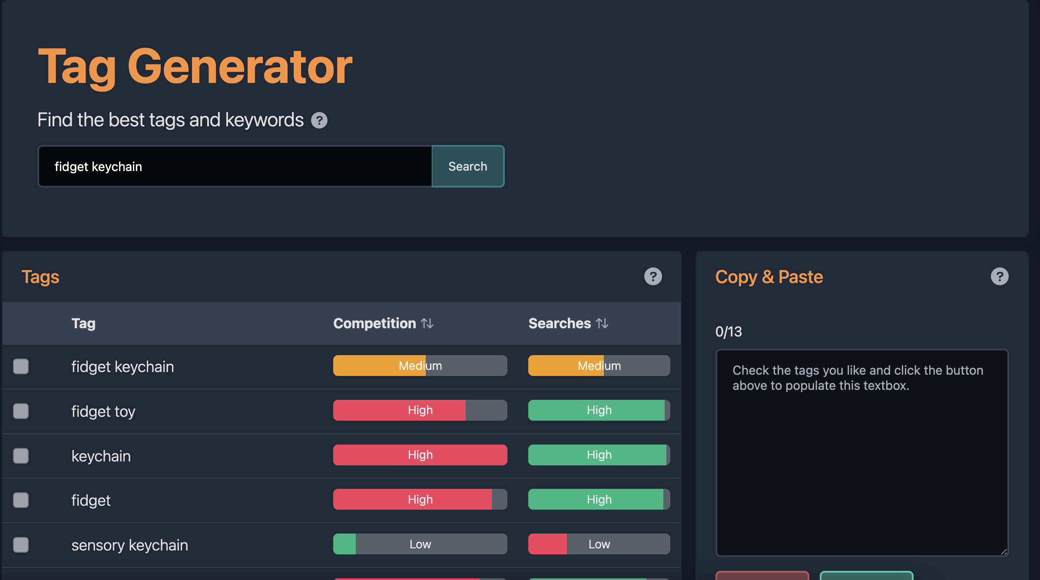The image size is (1040, 580).
Task: Click Low competition bar for sensory keychain
Action: (420, 544)
